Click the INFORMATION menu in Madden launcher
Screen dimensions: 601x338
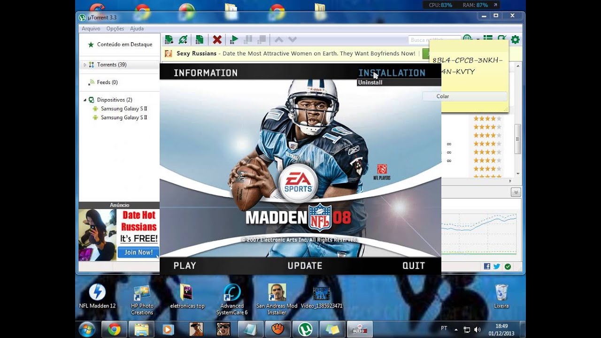(x=206, y=73)
